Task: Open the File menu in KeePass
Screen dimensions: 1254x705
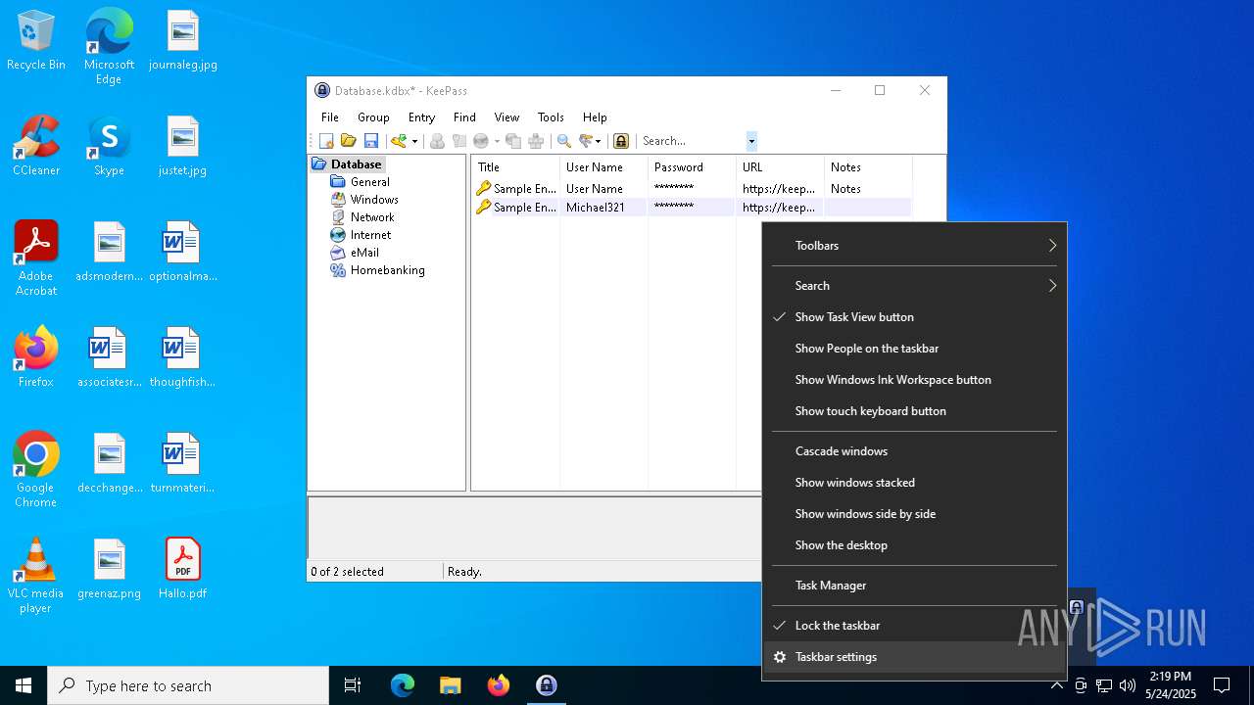Action: click(x=330, y=117)
